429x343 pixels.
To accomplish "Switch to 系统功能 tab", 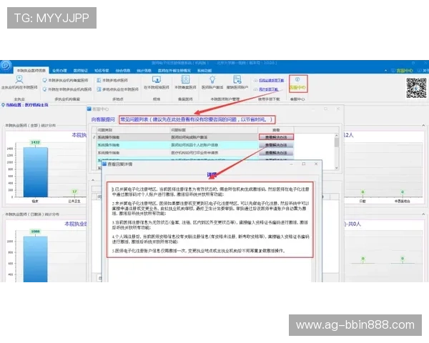I will [x=204, y=71].
